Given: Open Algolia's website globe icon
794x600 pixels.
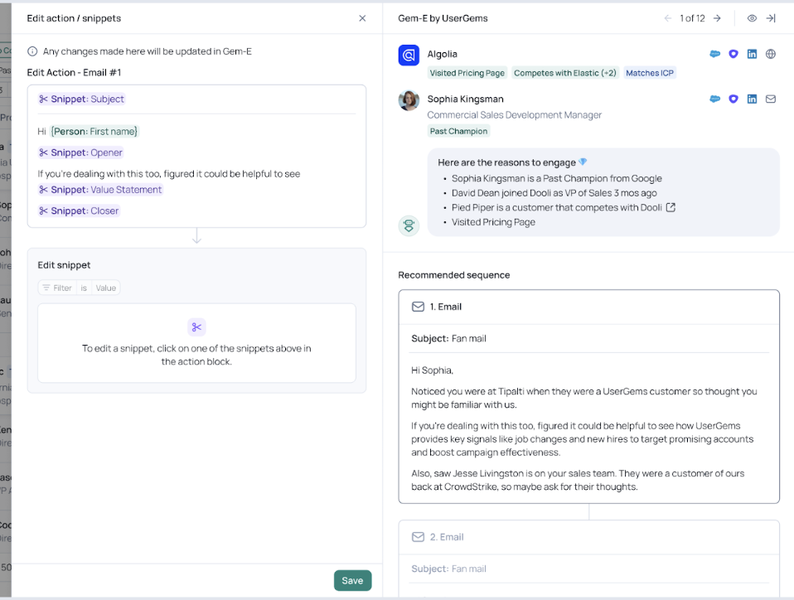Looking at the screenshot, I should (771, 54).
